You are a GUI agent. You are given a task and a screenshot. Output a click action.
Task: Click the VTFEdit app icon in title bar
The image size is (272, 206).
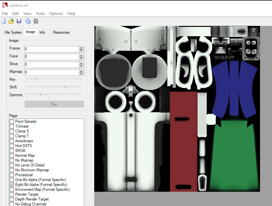[x=5, y=5]
